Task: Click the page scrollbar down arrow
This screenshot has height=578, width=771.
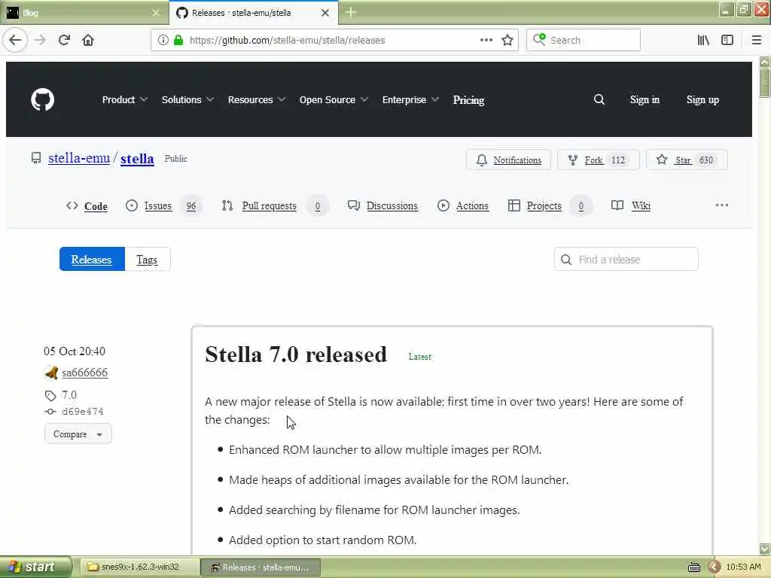Action: click(764, 549)
